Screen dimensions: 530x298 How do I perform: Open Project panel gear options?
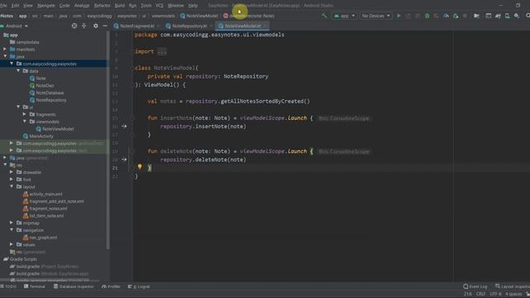point(96,26)
